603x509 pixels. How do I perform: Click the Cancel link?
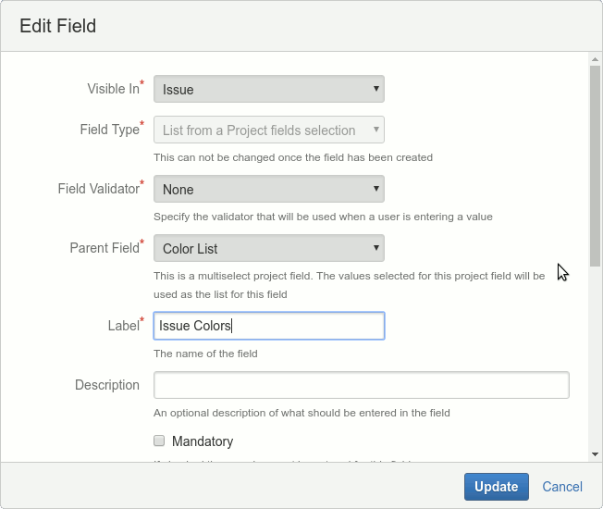click(562, 487)
